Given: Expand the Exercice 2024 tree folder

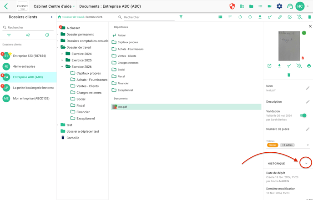Looking at the screenshot, I should pos(62,54).
